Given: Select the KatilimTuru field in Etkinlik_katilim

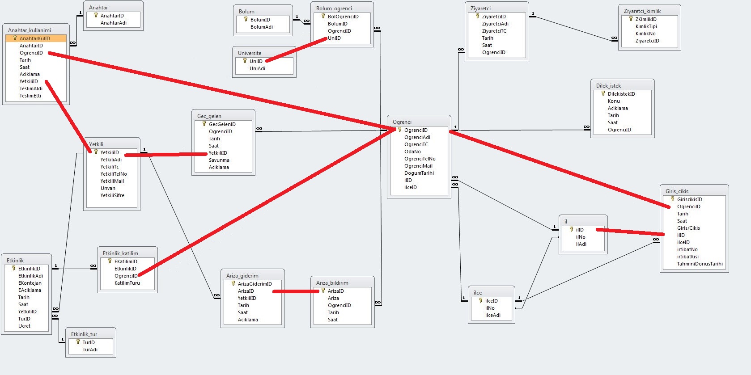Looking at the screenshot, I should tap(127, 283).
